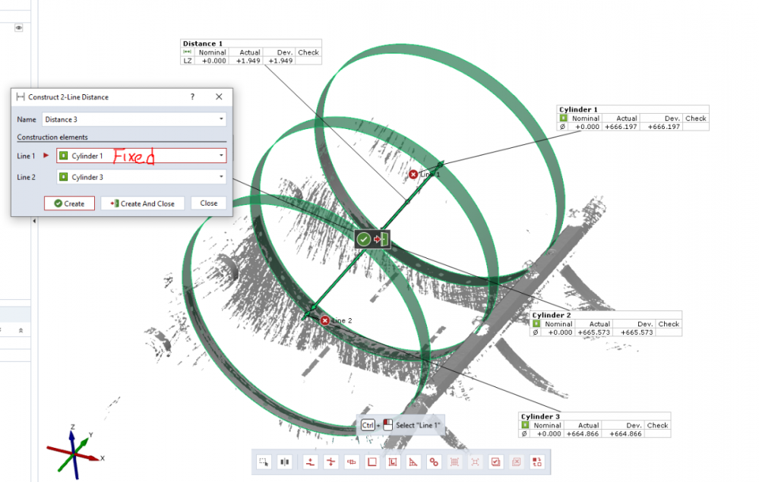Click the rectangle selection tool in bottom toolbar
Screen dimensions: 759x482
(x=264, y=462)
